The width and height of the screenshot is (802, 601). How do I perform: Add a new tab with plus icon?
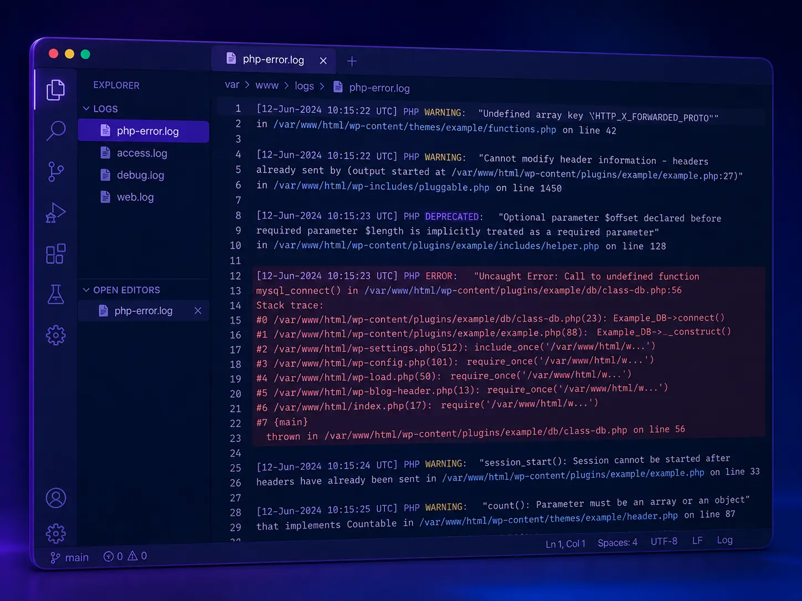pos(352,61)
